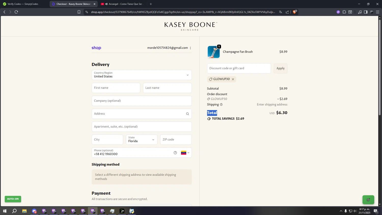The height and width of the screenshot is (215, 382).
Task: Click the Address field
Action: pyautogui.click(x=142, y=114)
